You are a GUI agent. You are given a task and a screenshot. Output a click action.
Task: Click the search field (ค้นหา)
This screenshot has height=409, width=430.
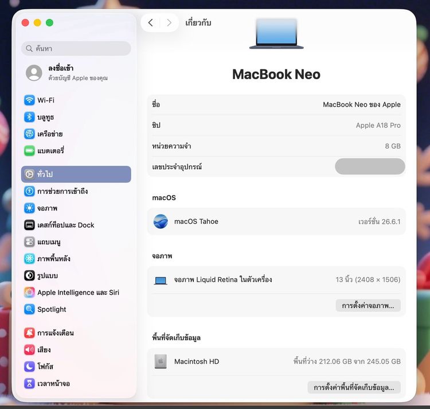76,49
